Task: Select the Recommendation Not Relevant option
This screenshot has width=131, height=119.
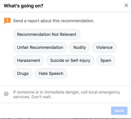Action: pos(47,34)
